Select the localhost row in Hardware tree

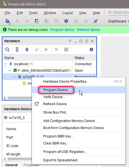(x=49, y=64)
